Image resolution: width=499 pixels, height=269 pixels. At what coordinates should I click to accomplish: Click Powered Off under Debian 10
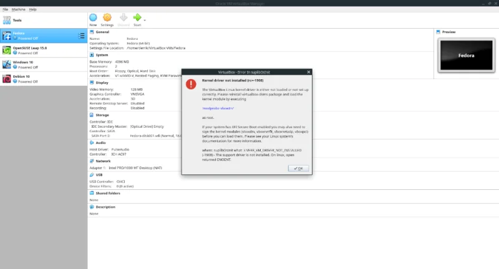[27, 82]
